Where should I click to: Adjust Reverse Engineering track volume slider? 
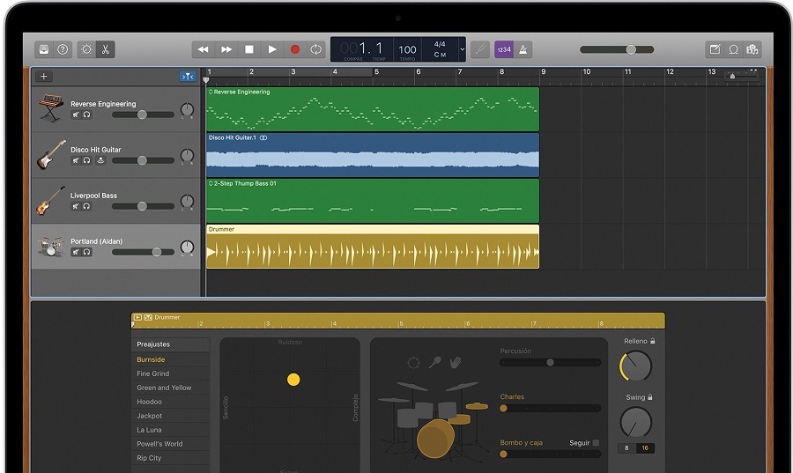point(143,115)
